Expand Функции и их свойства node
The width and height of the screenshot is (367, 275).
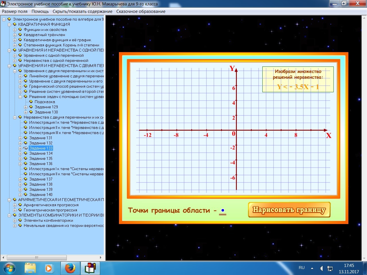pos(15,30)
